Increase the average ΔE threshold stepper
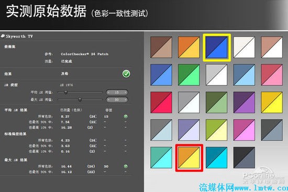The image size is (288, 192). point(125,92)
